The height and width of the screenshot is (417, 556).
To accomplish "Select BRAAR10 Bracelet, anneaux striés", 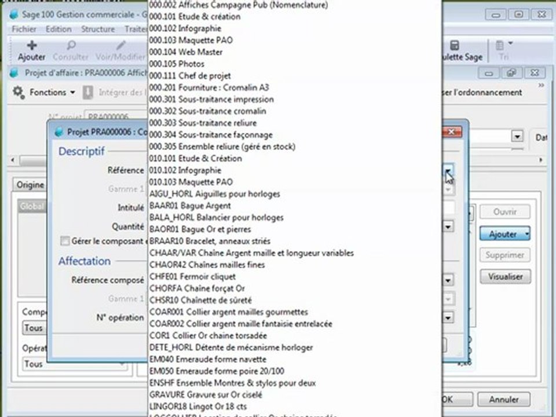I will click(x=210, y=241).
